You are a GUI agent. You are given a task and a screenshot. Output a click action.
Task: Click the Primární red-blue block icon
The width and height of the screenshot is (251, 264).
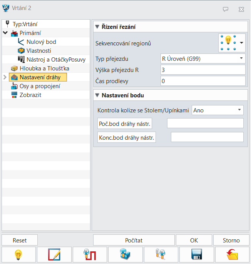click(x=14, y=33)
